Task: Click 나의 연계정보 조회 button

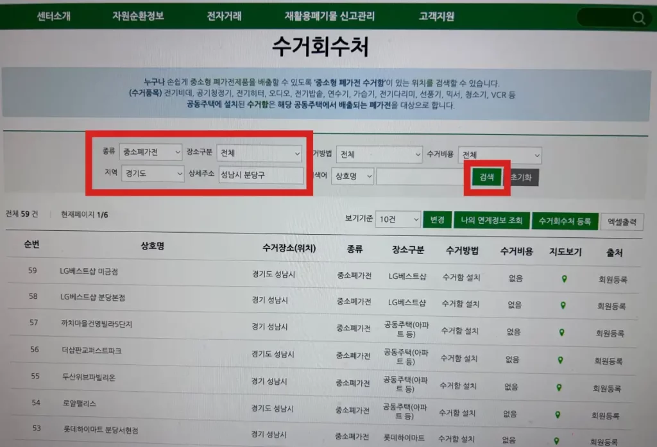Action: [491, 220]
